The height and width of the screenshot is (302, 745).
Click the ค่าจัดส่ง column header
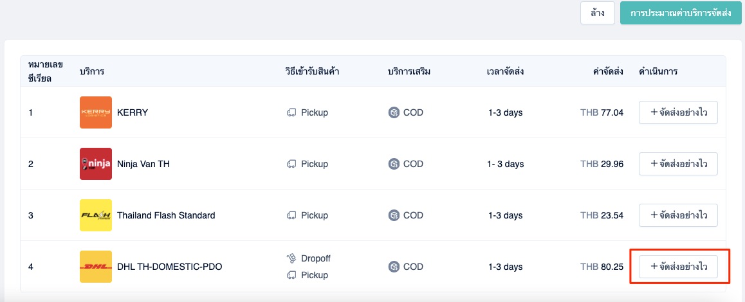(x=608, y=72)
